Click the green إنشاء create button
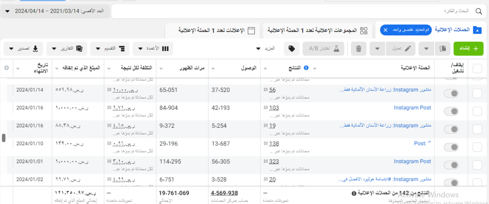 pyautogui.click(x=469, y=49)
